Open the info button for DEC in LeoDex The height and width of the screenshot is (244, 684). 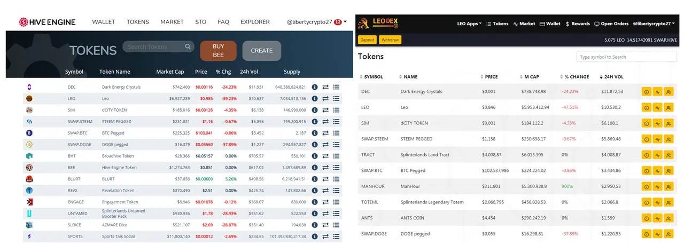[646, 92]
